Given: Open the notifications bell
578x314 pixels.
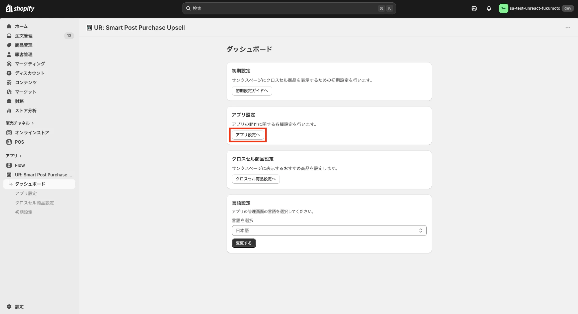Looking at the screenshot, I should point(489,8).
